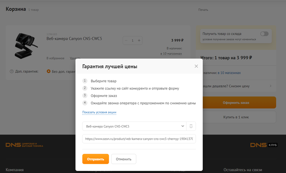Click the DNS logo in the footer
The width and height of the screenshot is (286, 173).
pyautogui.click(x=24, y=145)
